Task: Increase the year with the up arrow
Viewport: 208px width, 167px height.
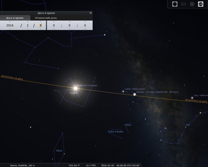Action: [x=10, y=22]
